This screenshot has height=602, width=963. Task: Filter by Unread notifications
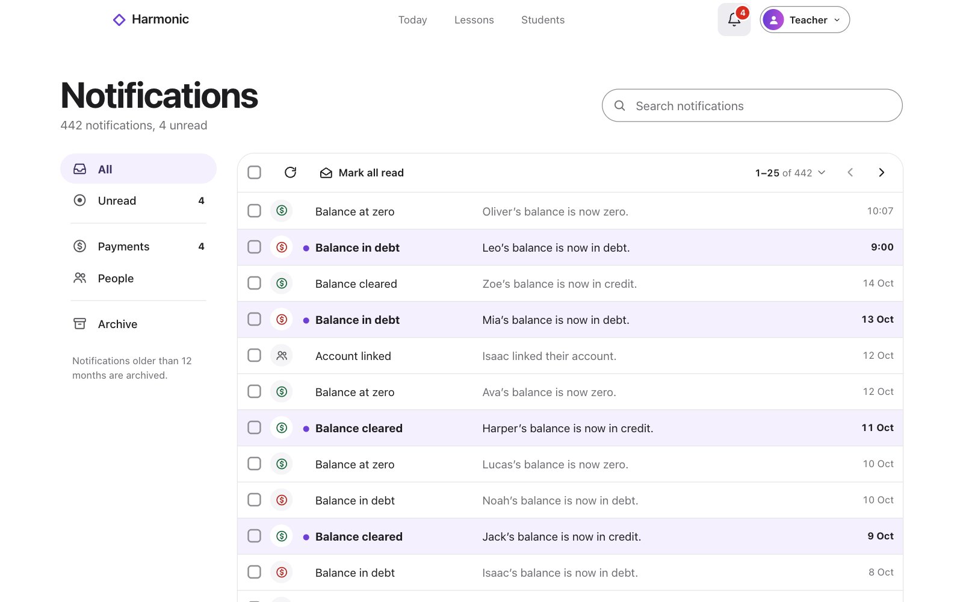138,200
